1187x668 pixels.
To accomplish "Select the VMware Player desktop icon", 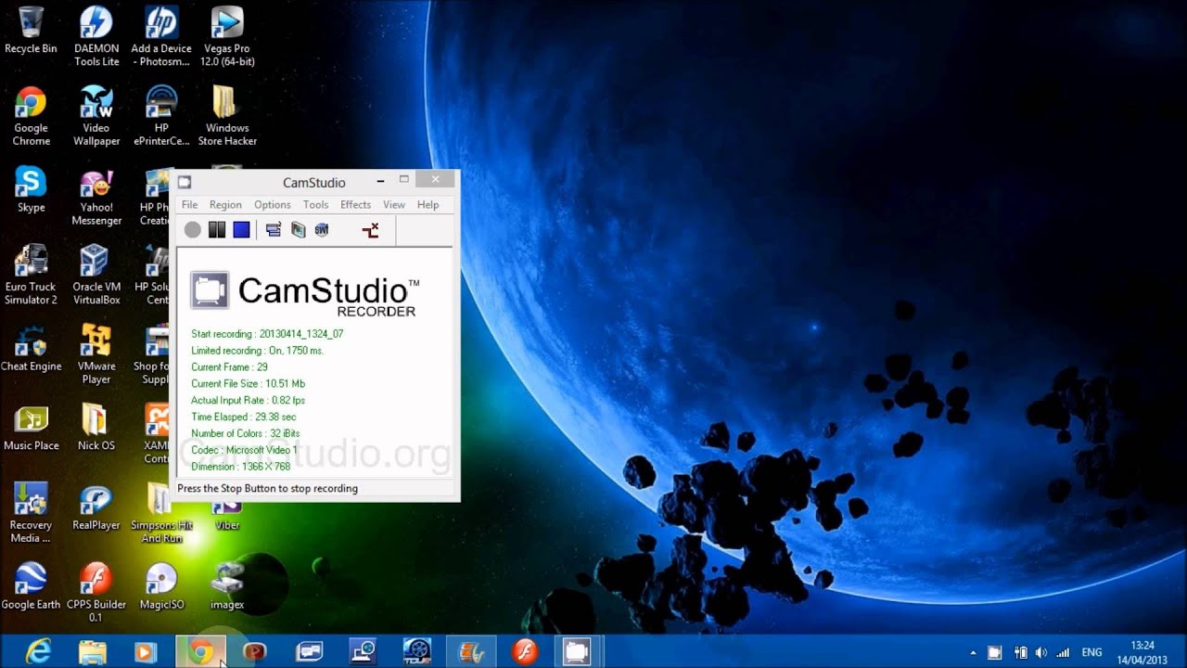I will (96, 354).
